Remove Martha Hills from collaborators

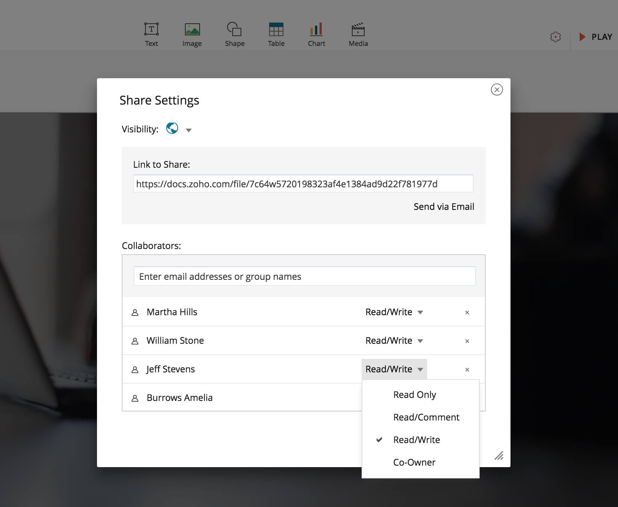point(467,313)
